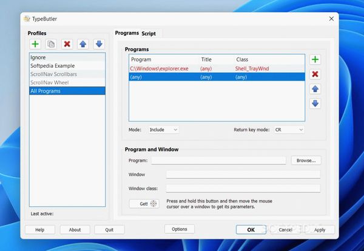
Task: Click the Quit button
Action: click(109, 230)
